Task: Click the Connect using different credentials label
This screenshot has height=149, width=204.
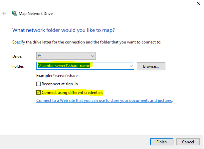Action: (72, 93)
